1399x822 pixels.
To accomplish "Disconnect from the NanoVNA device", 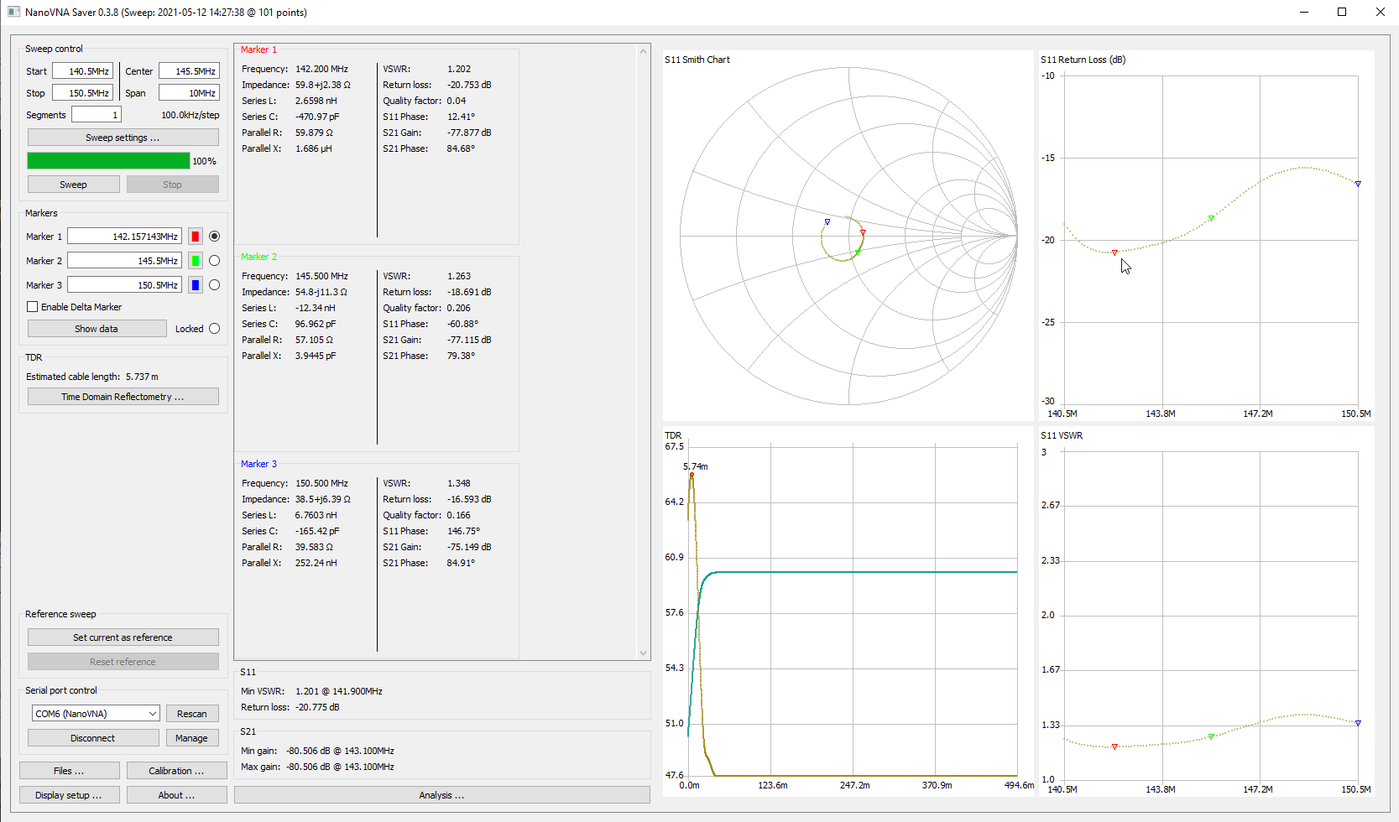I will click(93, 738).
